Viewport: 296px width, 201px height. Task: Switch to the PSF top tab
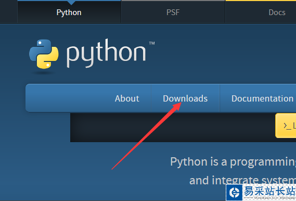click(173, 12)
